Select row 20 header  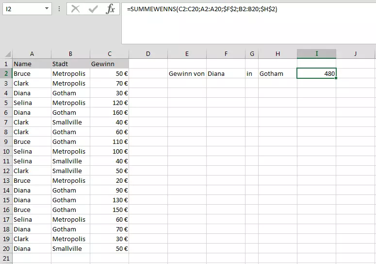click(x=6, y=248)
